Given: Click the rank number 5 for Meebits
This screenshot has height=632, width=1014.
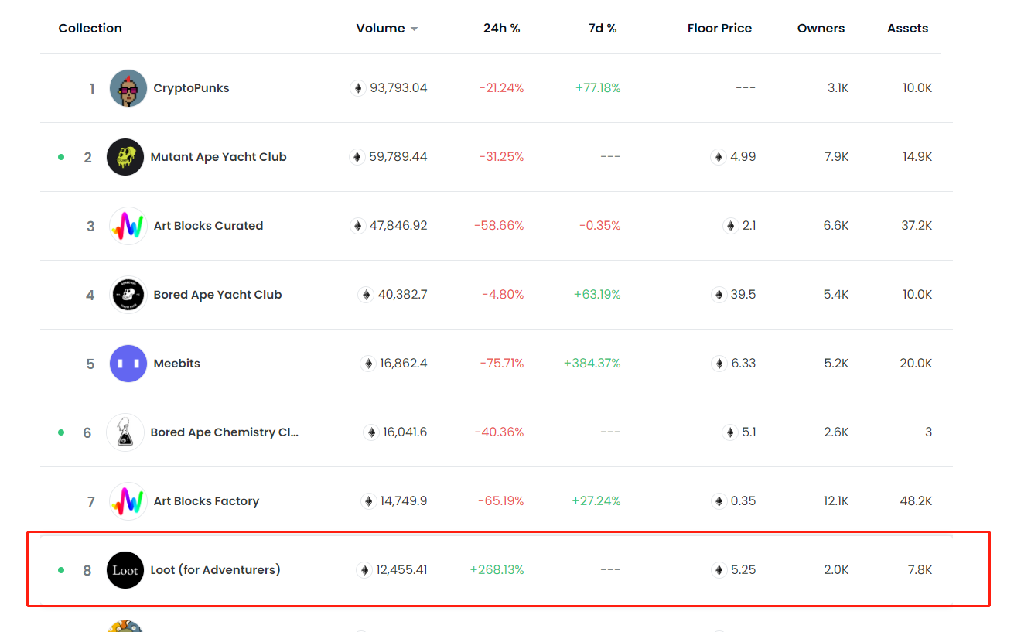Looking at the screenshot, I should [x=90, y=364].
